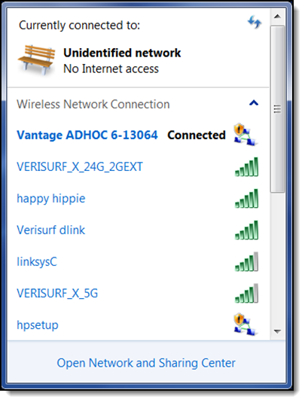Click the park bench network icon
The width and height of the screenshot is (305, 402).
[x=36, y=59]
